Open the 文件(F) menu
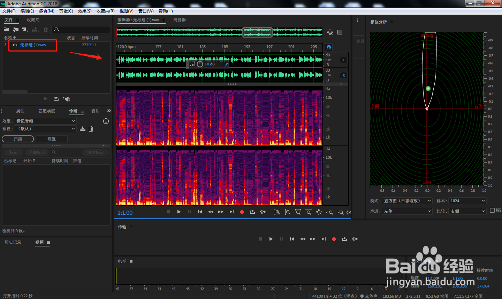502x299 pixels. point(9,11)
